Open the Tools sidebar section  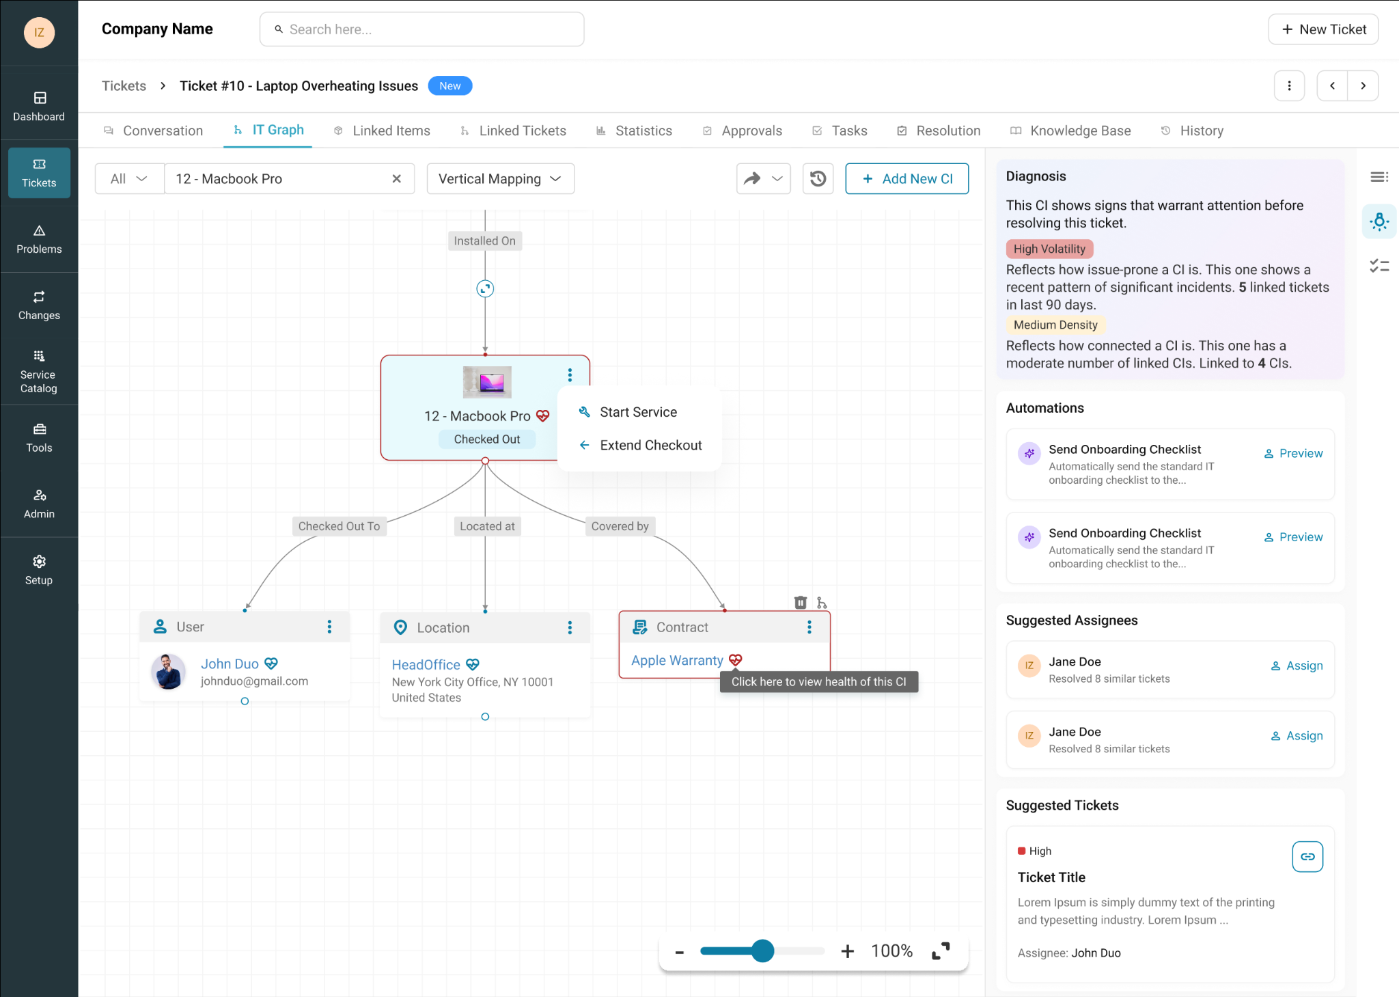click(x=39, y=438)
